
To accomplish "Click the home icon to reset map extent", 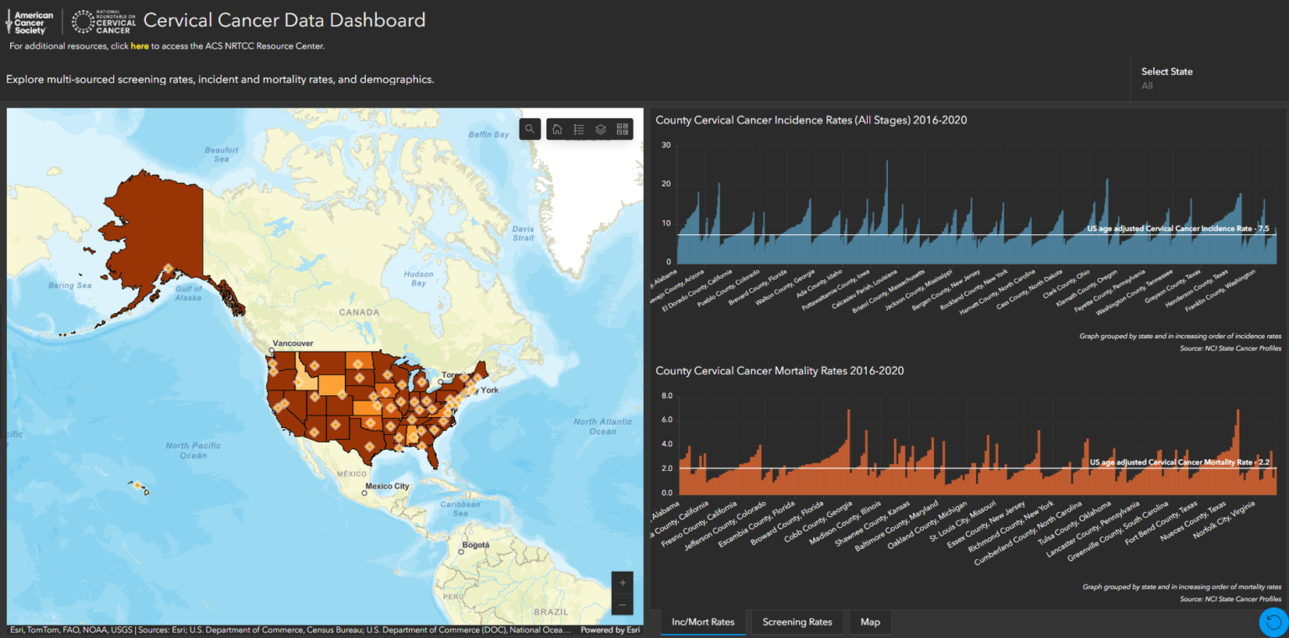I will coord(557,128).
